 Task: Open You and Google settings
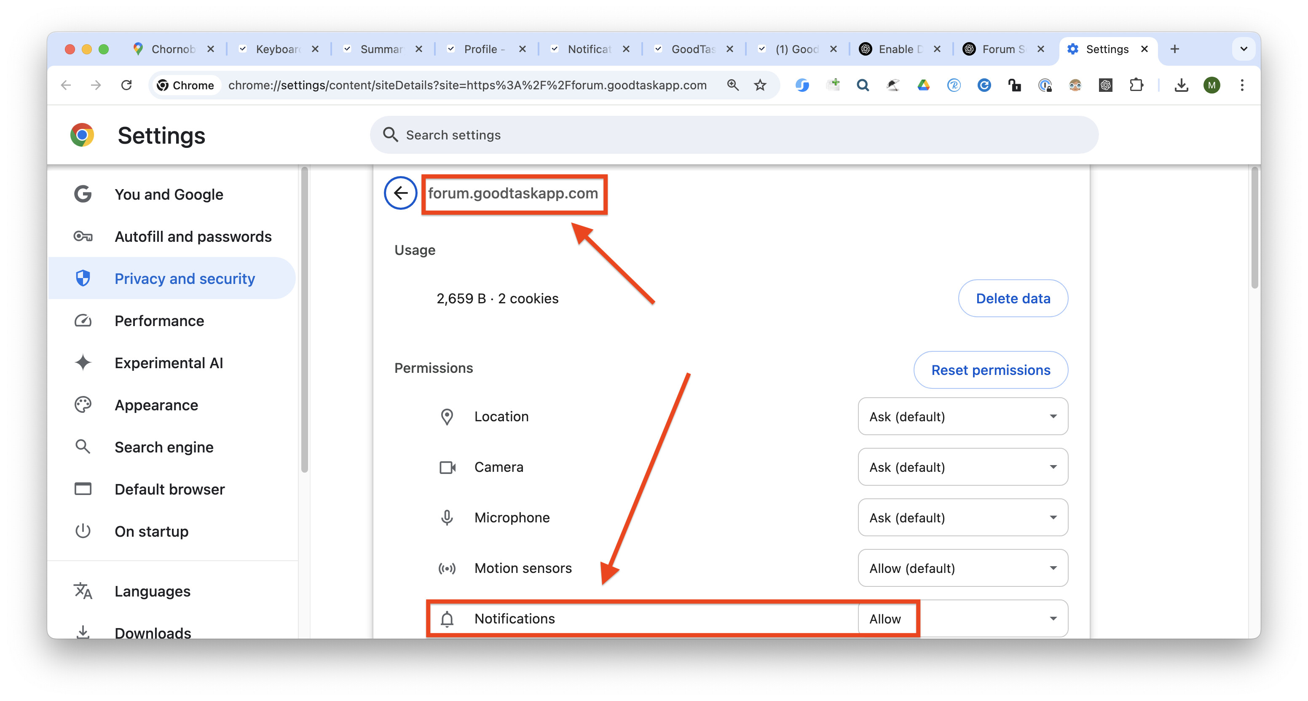pyautogui.click(x=172, y=194)
